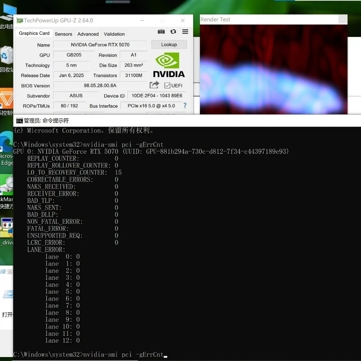Open the GPU-Z hamburger menu
The height and width of the screenshot is (361, 361).
tap(185, 31)
